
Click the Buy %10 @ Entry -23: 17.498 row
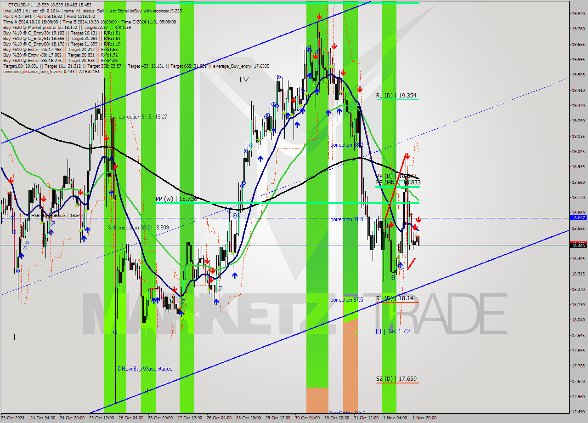[x=60, y=49]
